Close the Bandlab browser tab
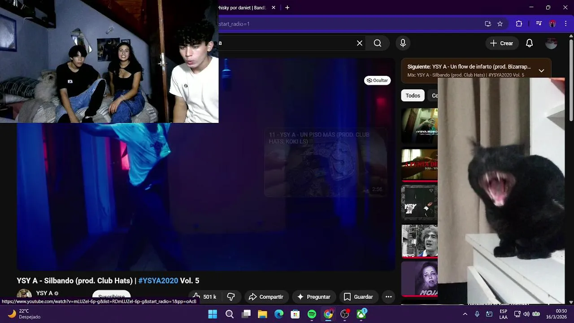The image size is (574, 323). (x=274, y=8)
